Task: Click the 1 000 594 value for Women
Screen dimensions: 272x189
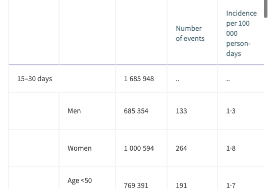Action: [x=139, y=148]
